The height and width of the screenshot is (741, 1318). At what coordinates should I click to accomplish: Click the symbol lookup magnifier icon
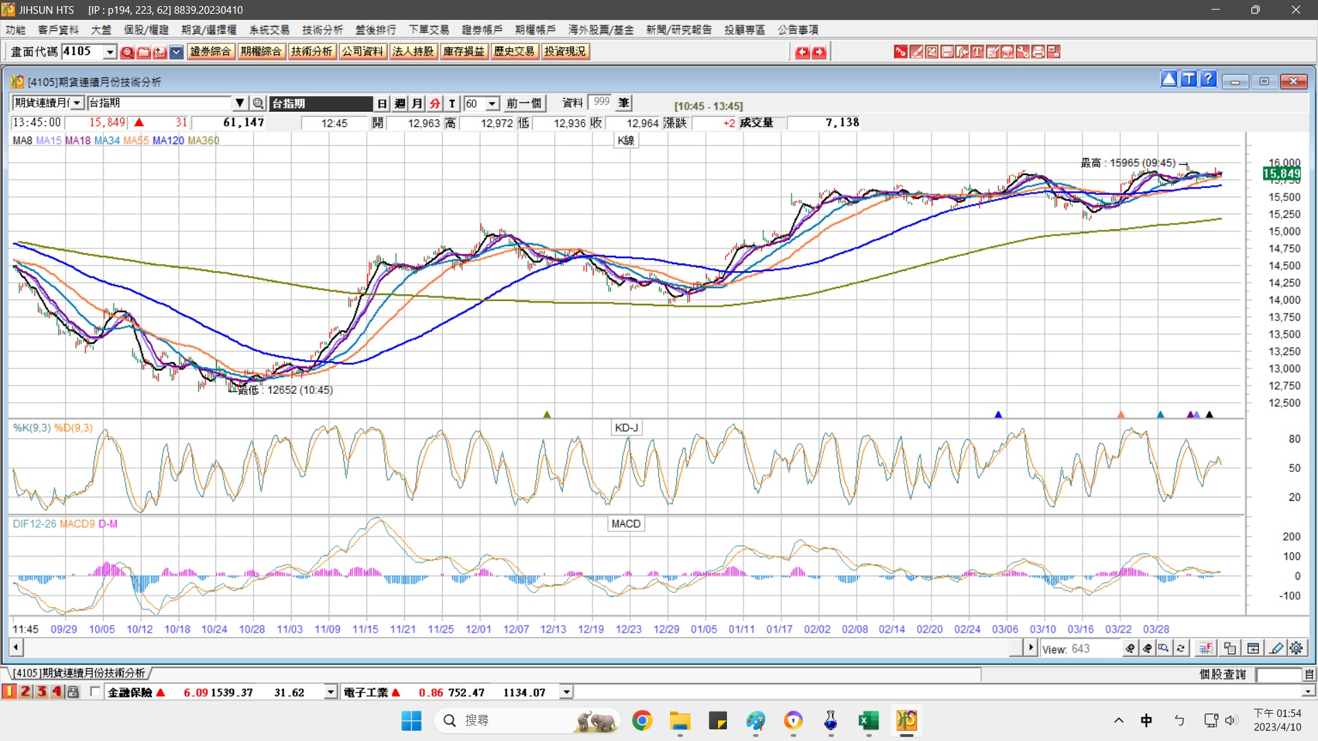coord(258,104)
